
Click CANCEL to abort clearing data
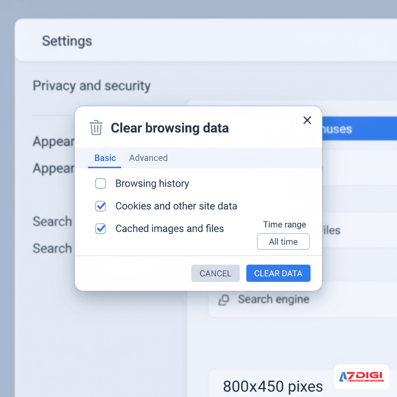(215, 273)
